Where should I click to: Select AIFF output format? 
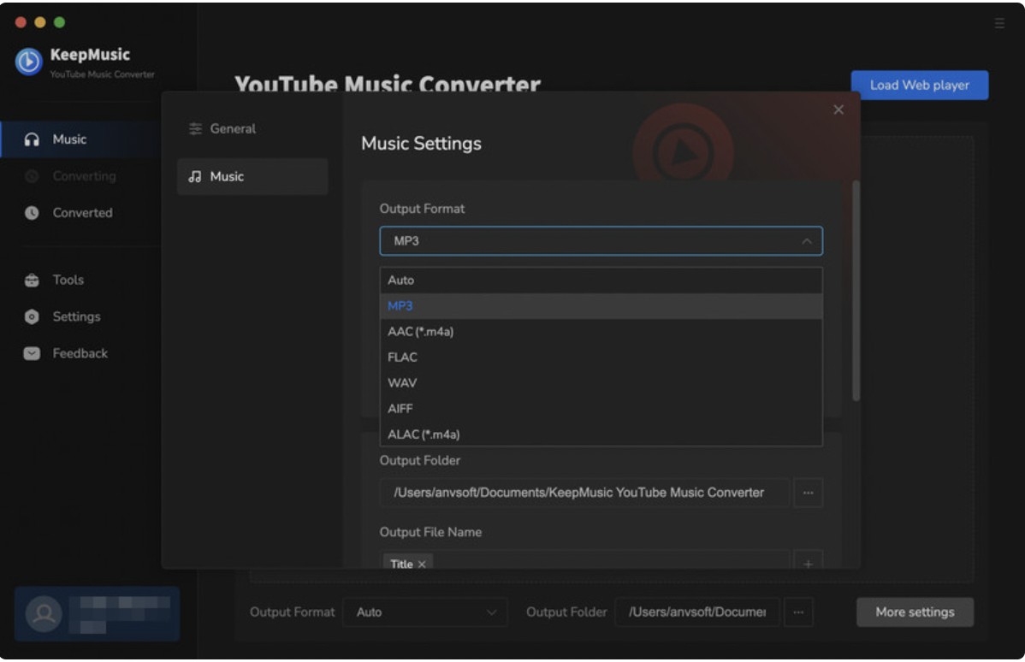[601, 409]
